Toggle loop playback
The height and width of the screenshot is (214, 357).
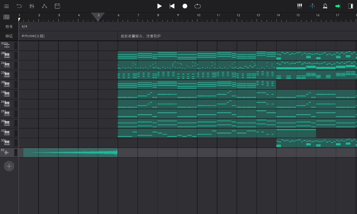click(197, 6)
